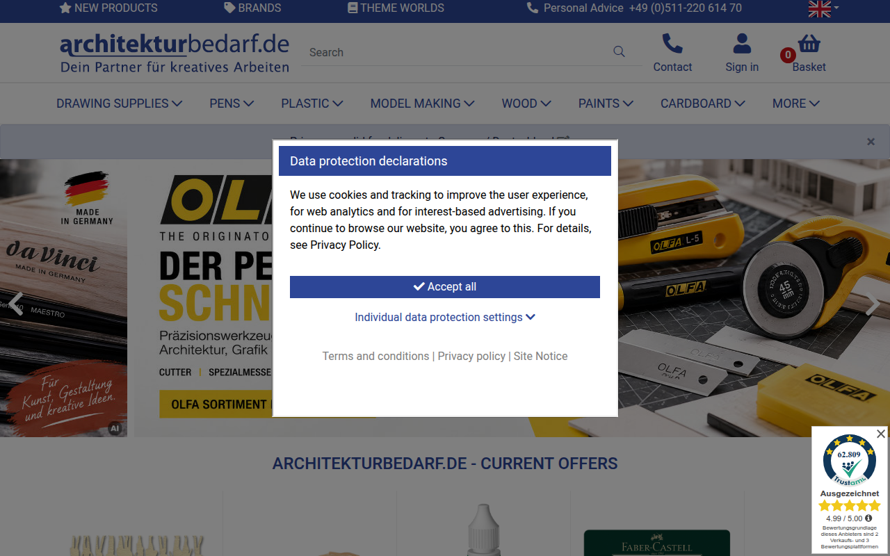Open the UK flag language selector
The image size is (890, 556).
click(x=824, y=8)
